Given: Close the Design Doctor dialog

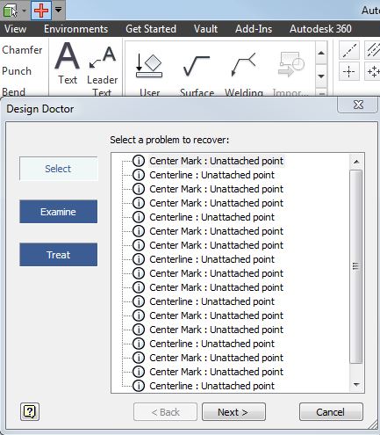Looking at the screenshot, I should coord(358,105).
